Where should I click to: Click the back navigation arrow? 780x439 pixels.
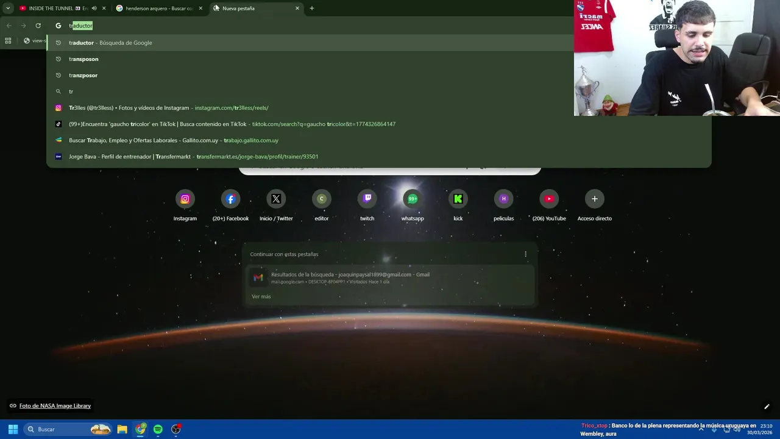tap(9, 26)
